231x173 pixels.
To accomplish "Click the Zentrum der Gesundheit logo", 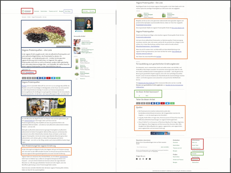I will [x=27, y=11].
